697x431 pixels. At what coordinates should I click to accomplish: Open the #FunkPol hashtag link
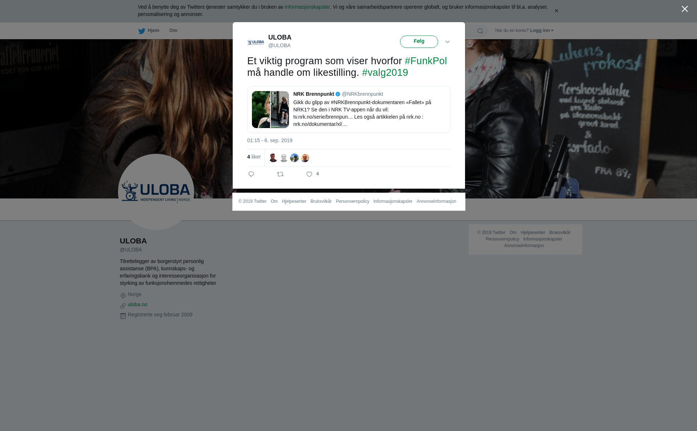tap(425, 61)
